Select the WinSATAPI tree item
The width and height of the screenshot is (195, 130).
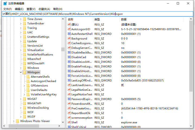pos(34,103)
